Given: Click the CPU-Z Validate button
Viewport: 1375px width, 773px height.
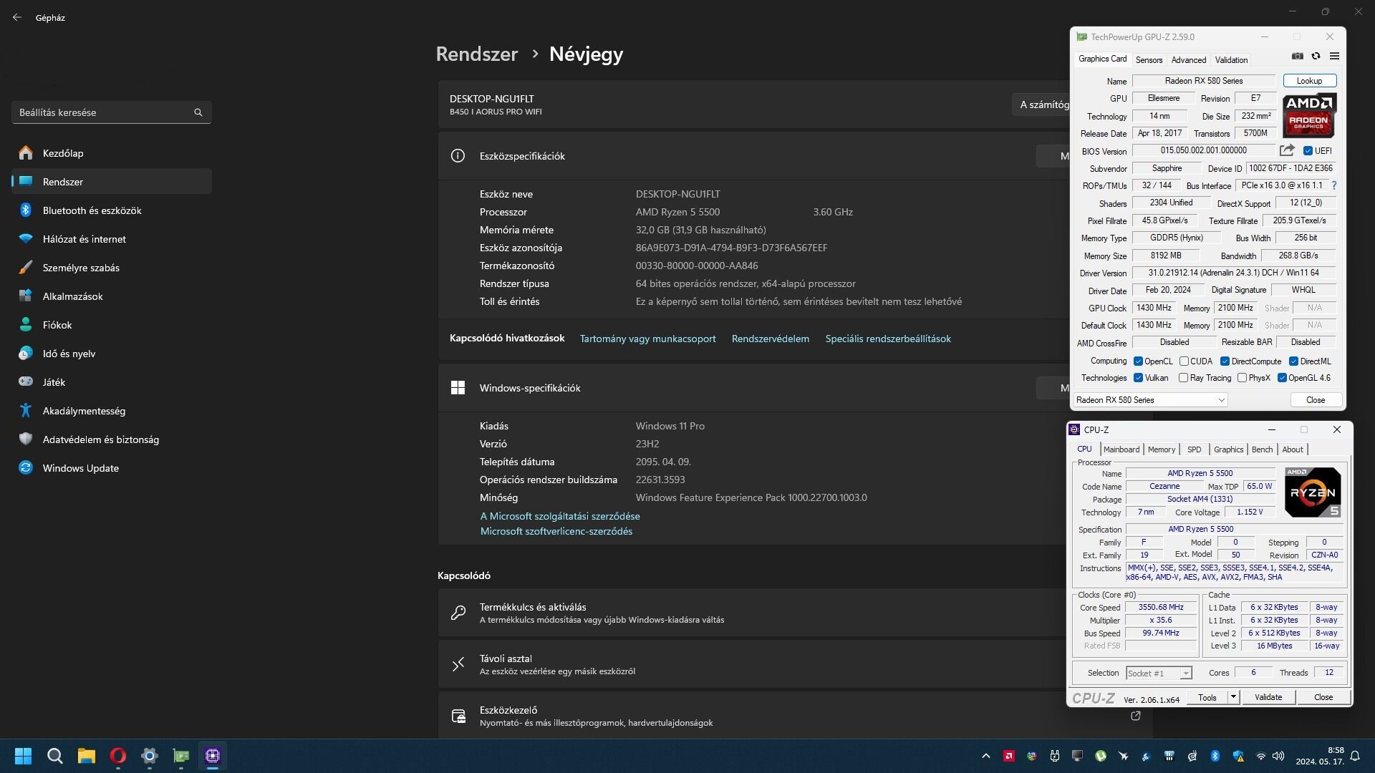Looking at the screenshot, I should [x=1268, y=697].
